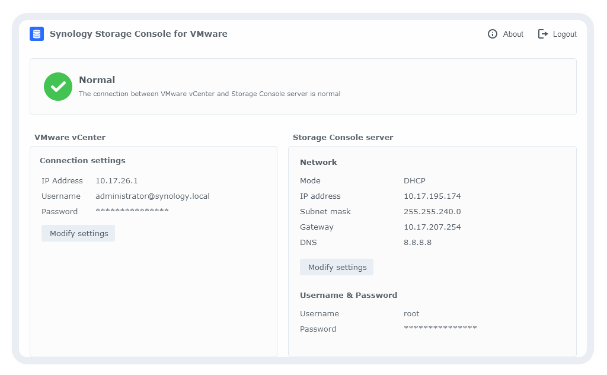Click the 'Mode' label under Network

(x=310, y=180)
